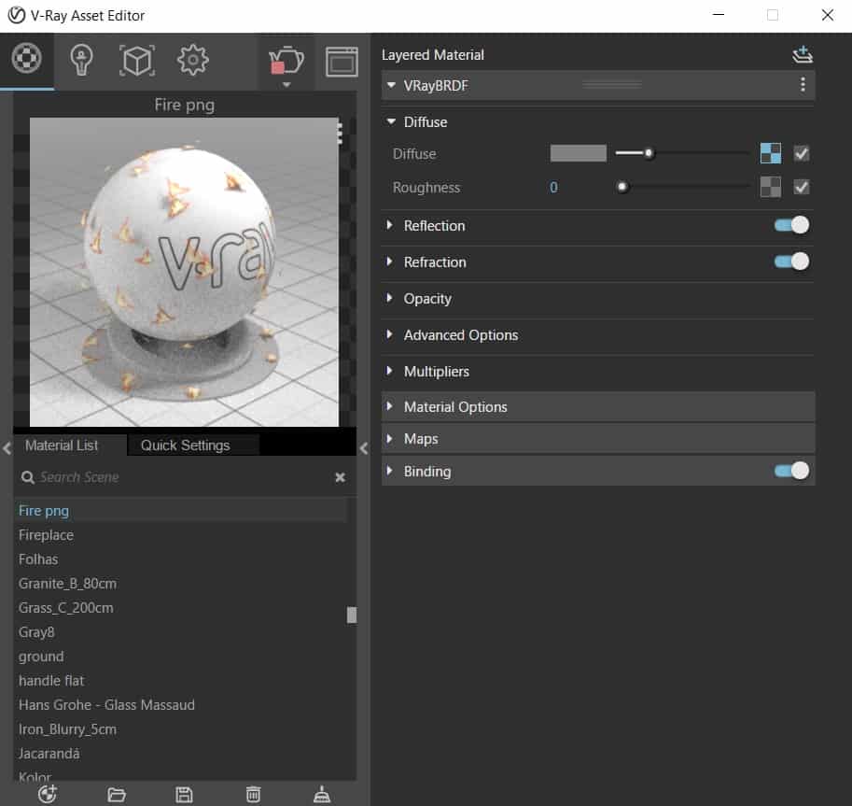Show the frame buffer window icon
The height and width of the screenshot is (806, 852).
[342, 61]
